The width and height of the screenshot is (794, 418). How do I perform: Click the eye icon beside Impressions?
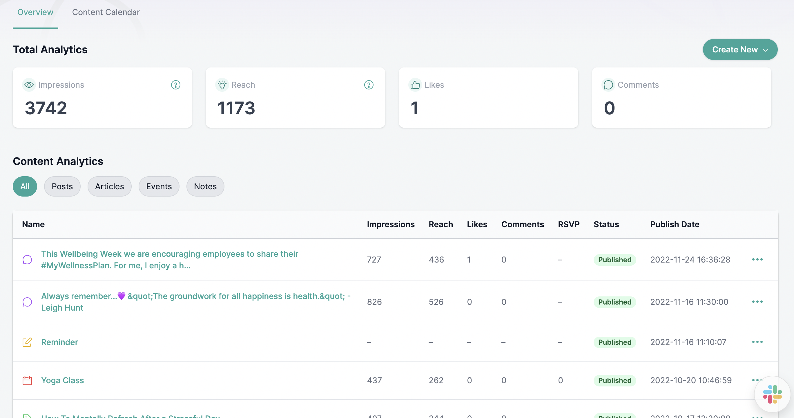(29, 85)
